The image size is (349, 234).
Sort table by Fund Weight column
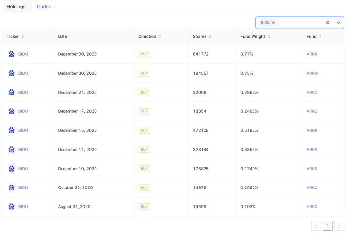pyautogui.click(x=269, y=36)
